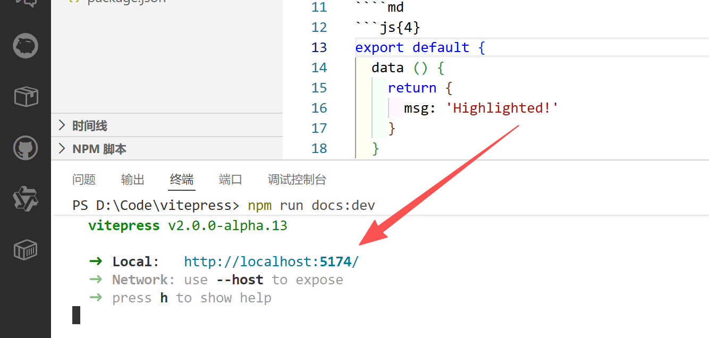Expand the NPM 脚本 section
Image resolution: width=709 pixels, height=338 pixels.
click(x=99, y=149)
